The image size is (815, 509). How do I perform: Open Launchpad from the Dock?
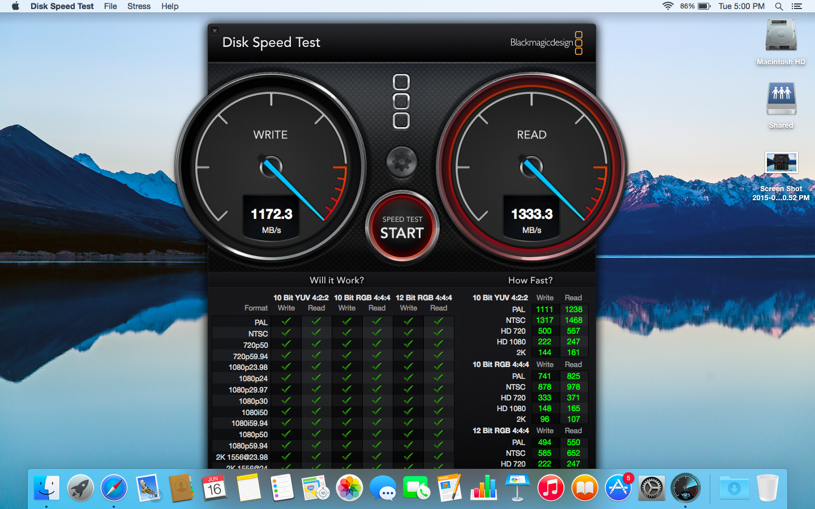(x=80, y=488)
